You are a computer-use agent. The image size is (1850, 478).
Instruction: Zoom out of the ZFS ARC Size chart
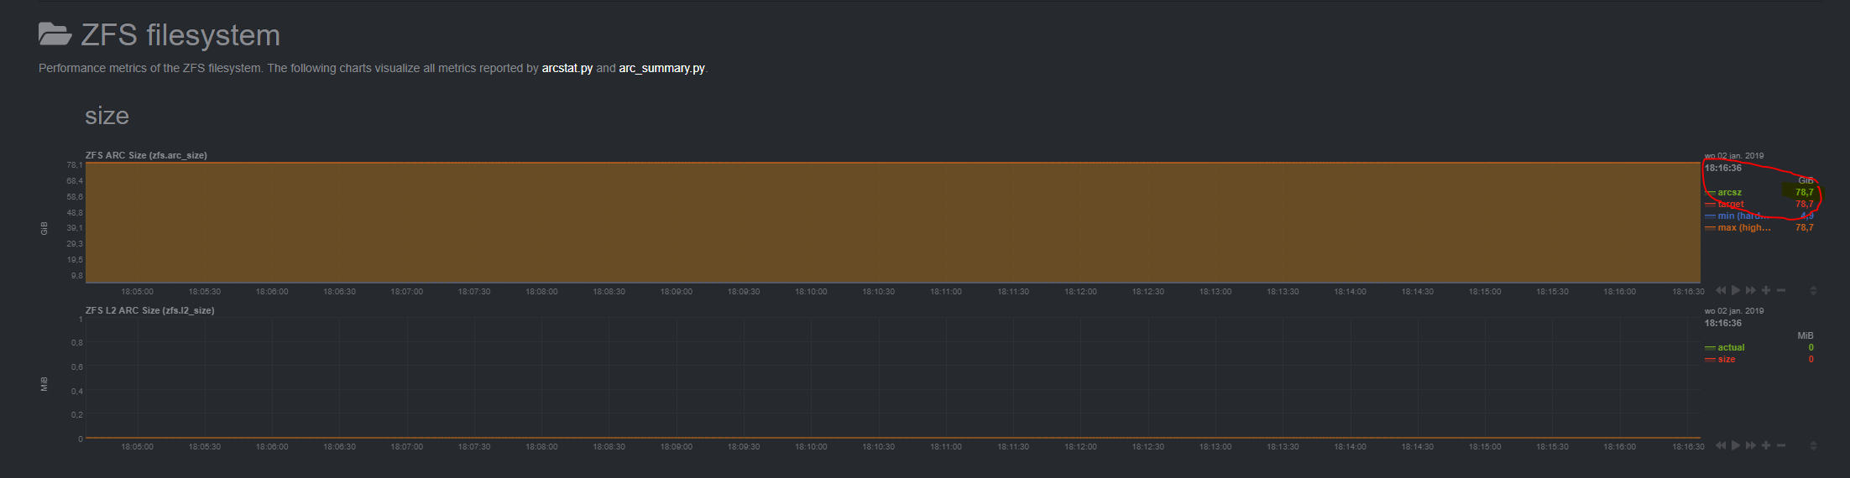tap(1781, 290)
